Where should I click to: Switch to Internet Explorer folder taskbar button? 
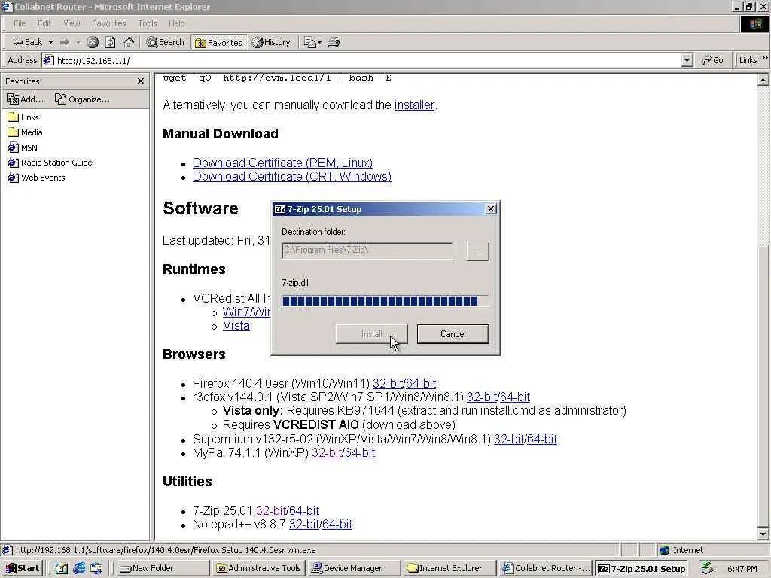450,569
